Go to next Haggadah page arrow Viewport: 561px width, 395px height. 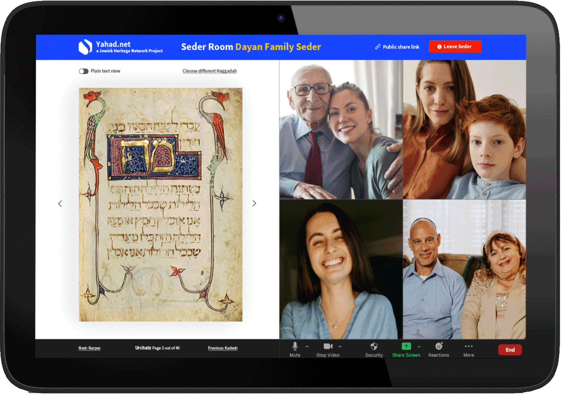pyautogui.click(x=254, y=203)
